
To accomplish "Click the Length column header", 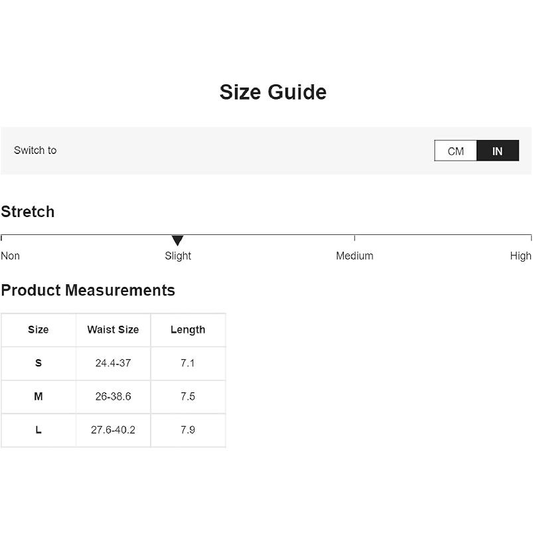I will [188, 330].
